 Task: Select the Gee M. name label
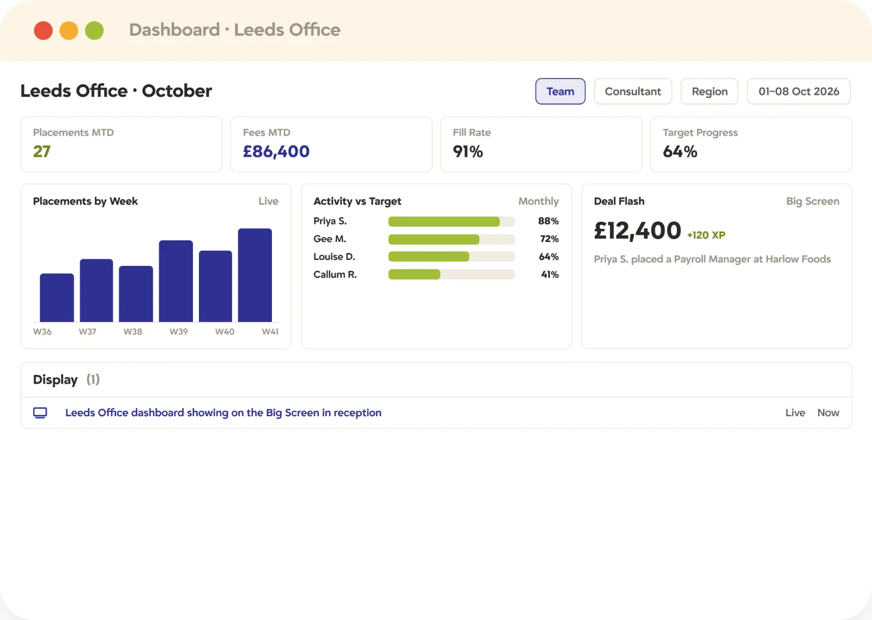pos(330,239)
